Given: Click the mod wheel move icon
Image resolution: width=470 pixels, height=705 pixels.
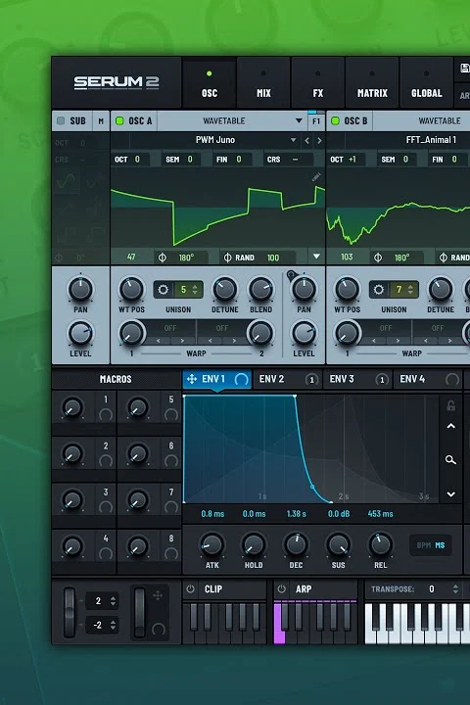Looking at the screenshot, I should [x=158, y=595].
